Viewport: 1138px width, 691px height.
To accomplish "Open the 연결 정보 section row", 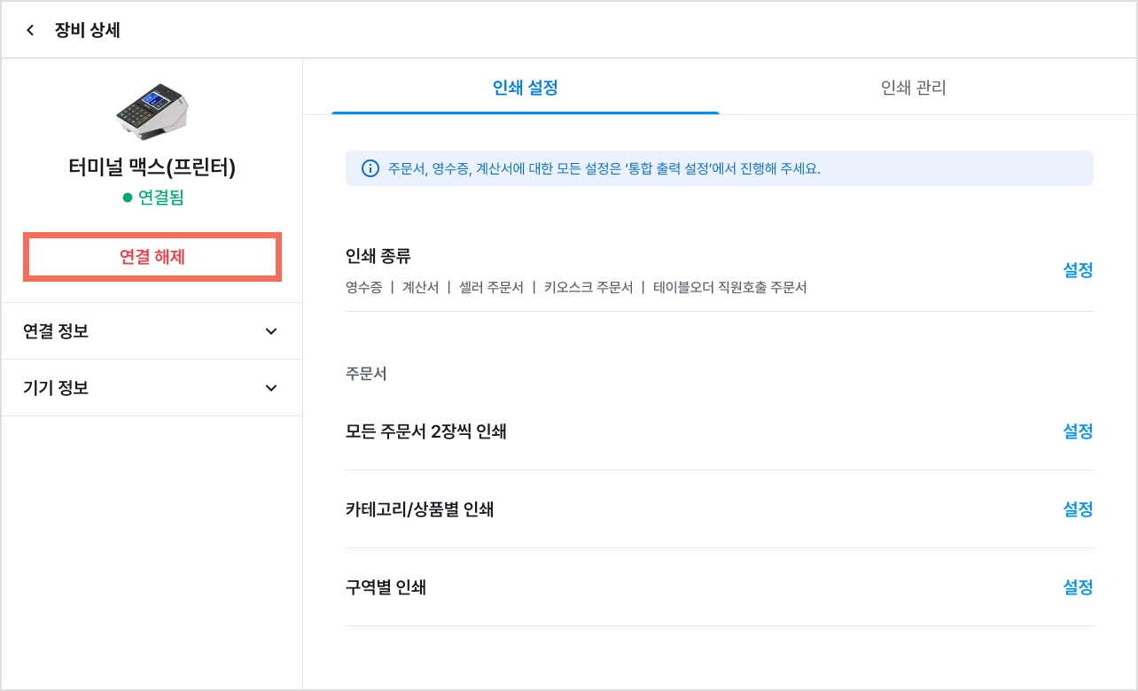I will (x=152, y=331).
